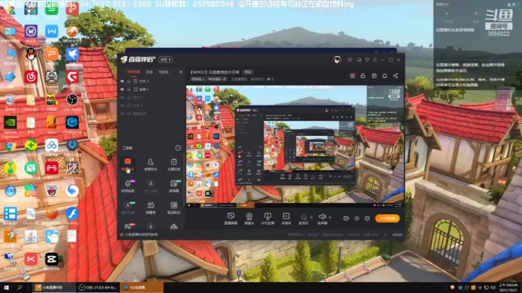This screenshot has width=522, height=293.
Task: Open the settings gear in the bottom toolbar
Action: [367, 218]
